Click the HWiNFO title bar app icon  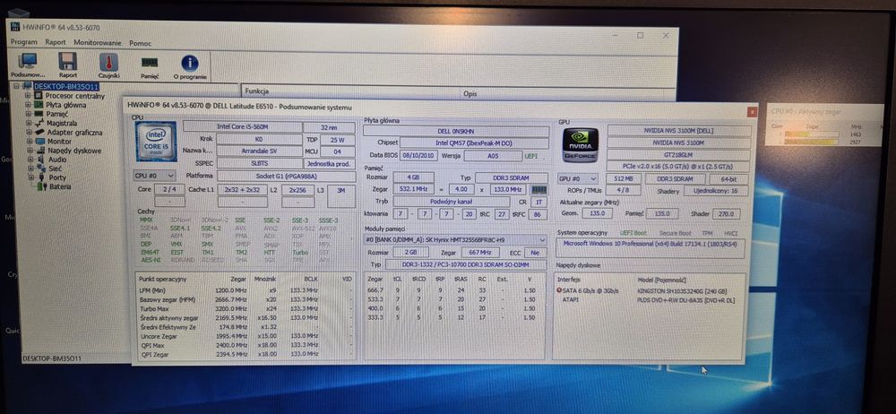[x=15, y=27]
